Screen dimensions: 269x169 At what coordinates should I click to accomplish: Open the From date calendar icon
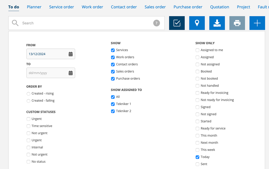pyautogui.click(x=71, y=54)
